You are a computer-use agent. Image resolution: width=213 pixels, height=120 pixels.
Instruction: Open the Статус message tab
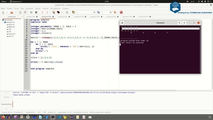(6, 97)
